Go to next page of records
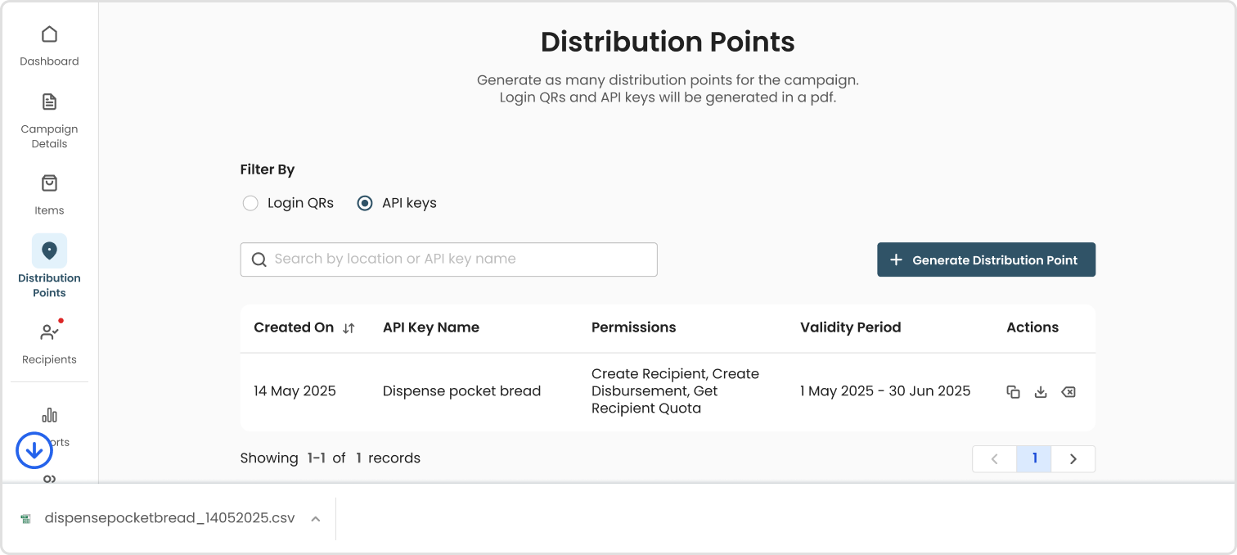Screen dimensions: 1237x555 tap(1073, 459)
